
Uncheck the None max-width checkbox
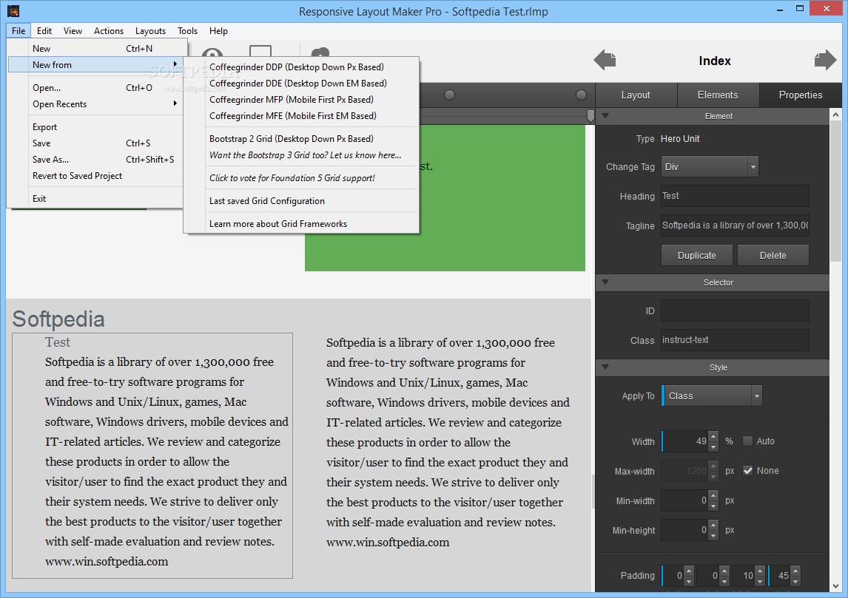pyautogui.click(x=747, y=471)
